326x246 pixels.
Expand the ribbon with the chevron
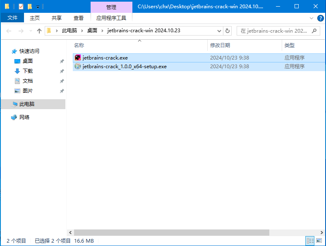pyautogui.click(x=311, y=18)
